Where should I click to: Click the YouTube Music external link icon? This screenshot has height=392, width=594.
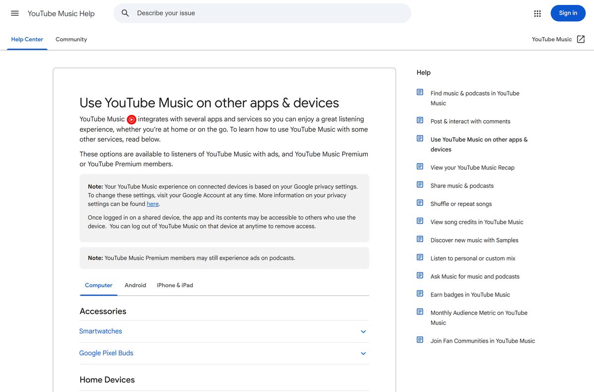click(x=581, y=39)
